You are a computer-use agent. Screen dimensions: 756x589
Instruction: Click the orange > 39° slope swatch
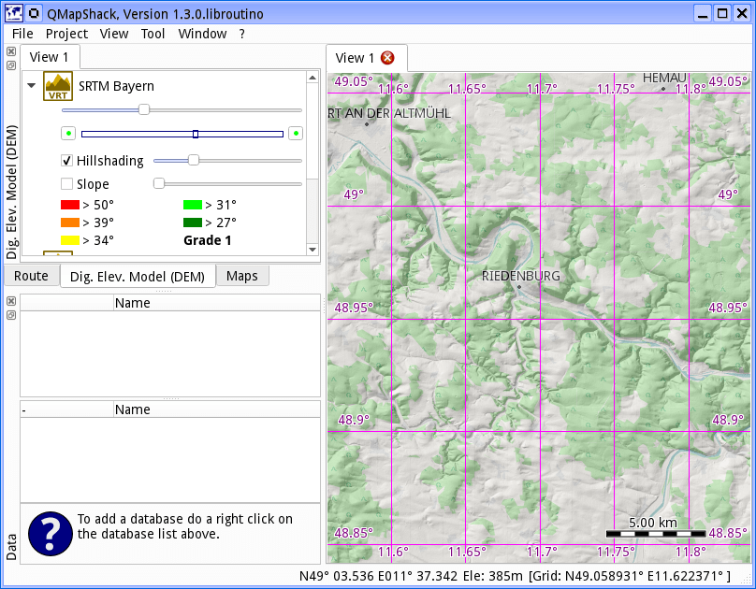70,223
